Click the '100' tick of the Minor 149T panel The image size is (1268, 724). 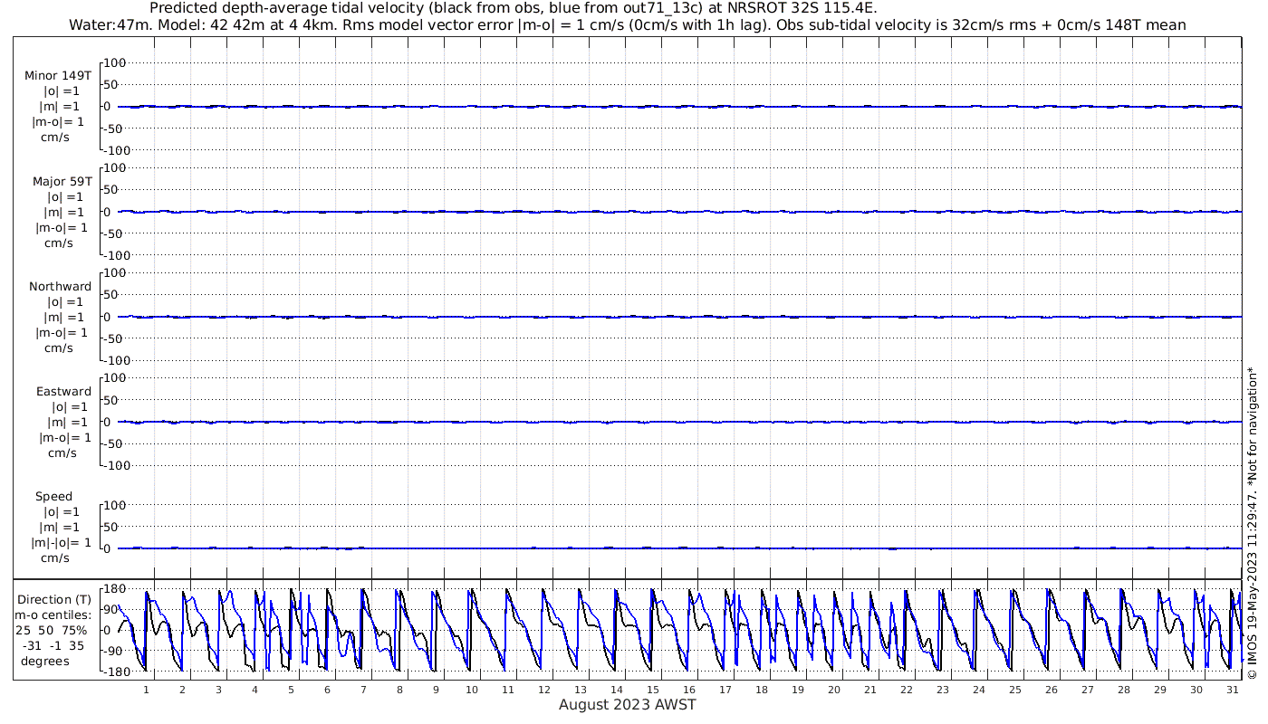coord(116,63)
